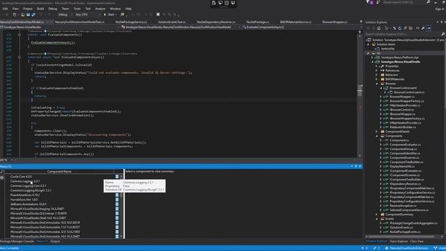Open the Team menu
Image resolution: width=446 pixels, height=251 pixels.
66,9
